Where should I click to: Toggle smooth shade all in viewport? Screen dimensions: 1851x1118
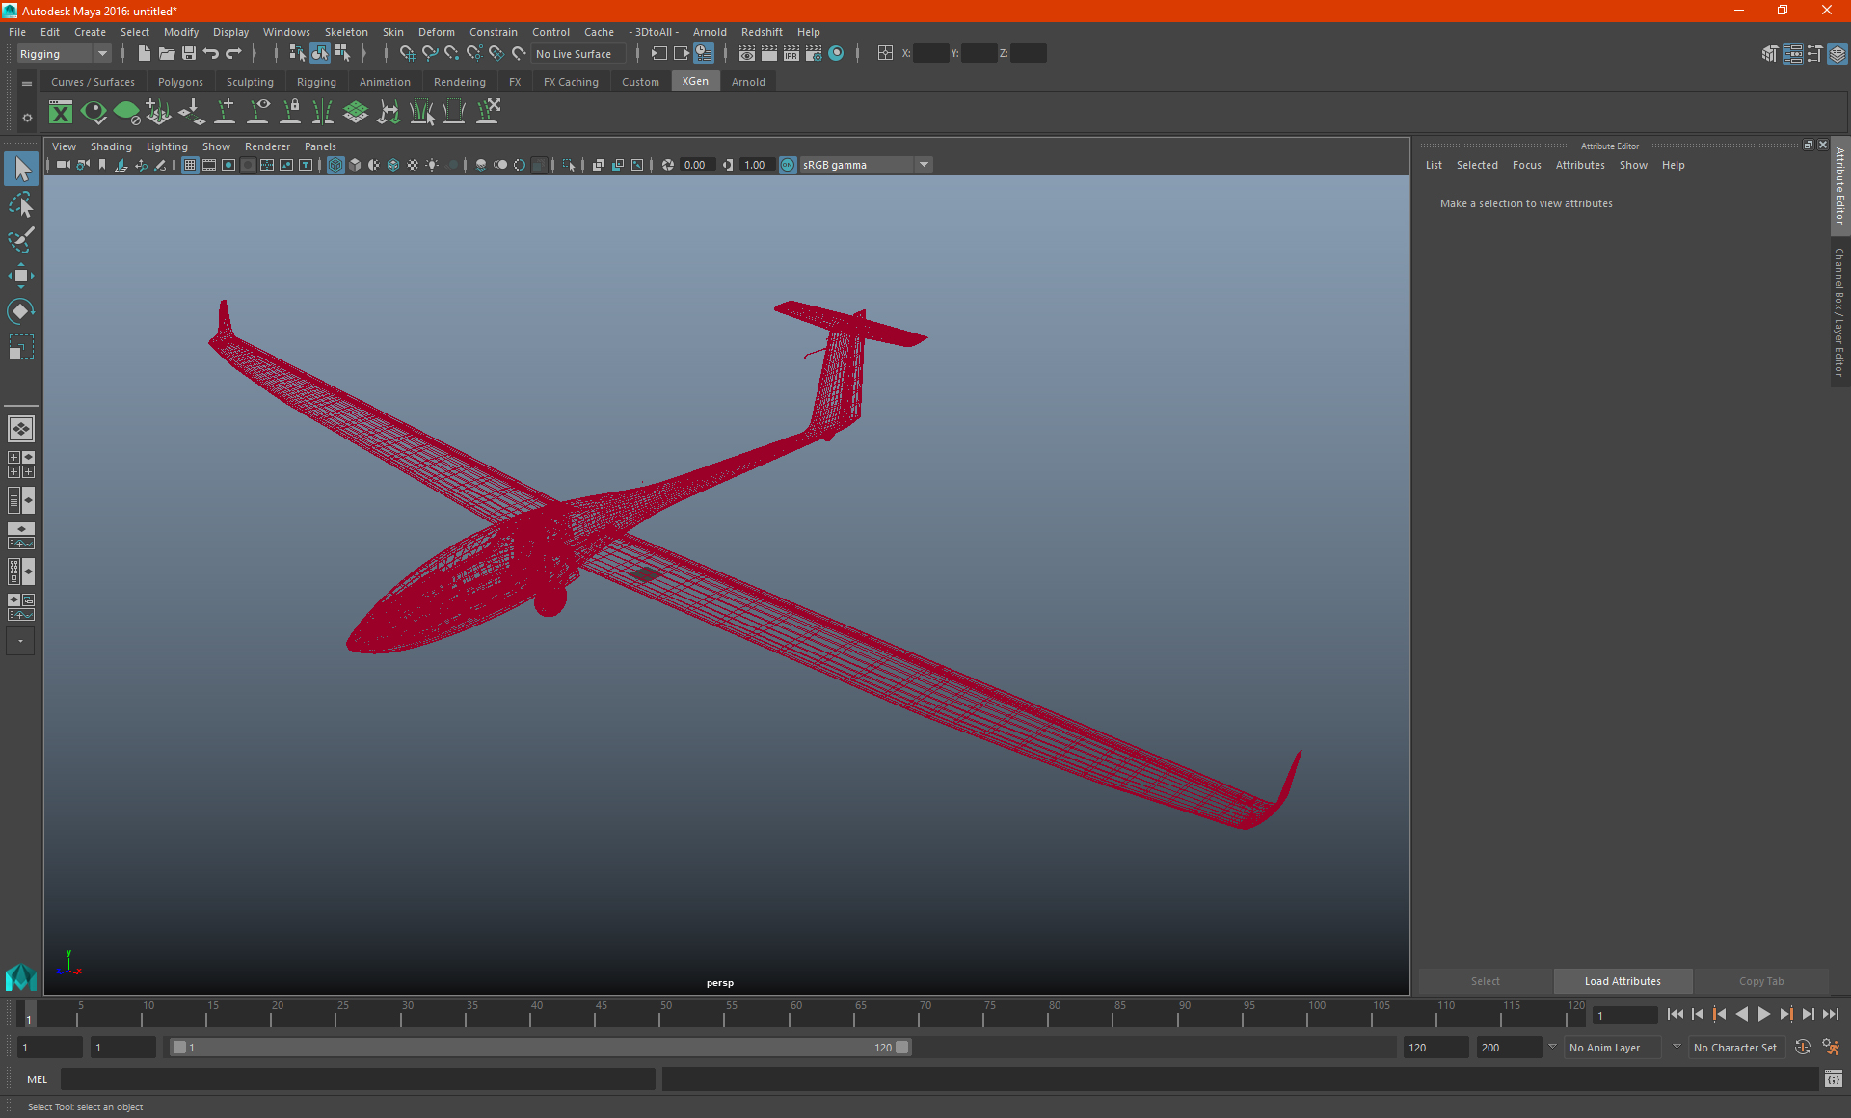pos(355,166)
